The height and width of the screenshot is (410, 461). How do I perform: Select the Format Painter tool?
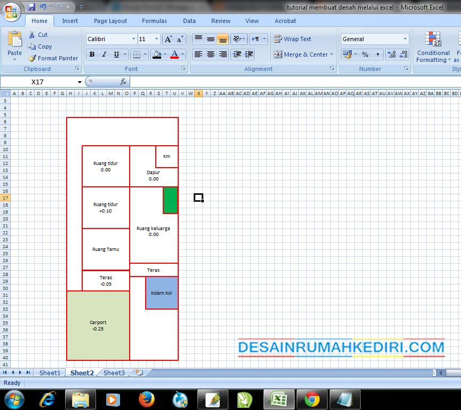tap(53, 58)
